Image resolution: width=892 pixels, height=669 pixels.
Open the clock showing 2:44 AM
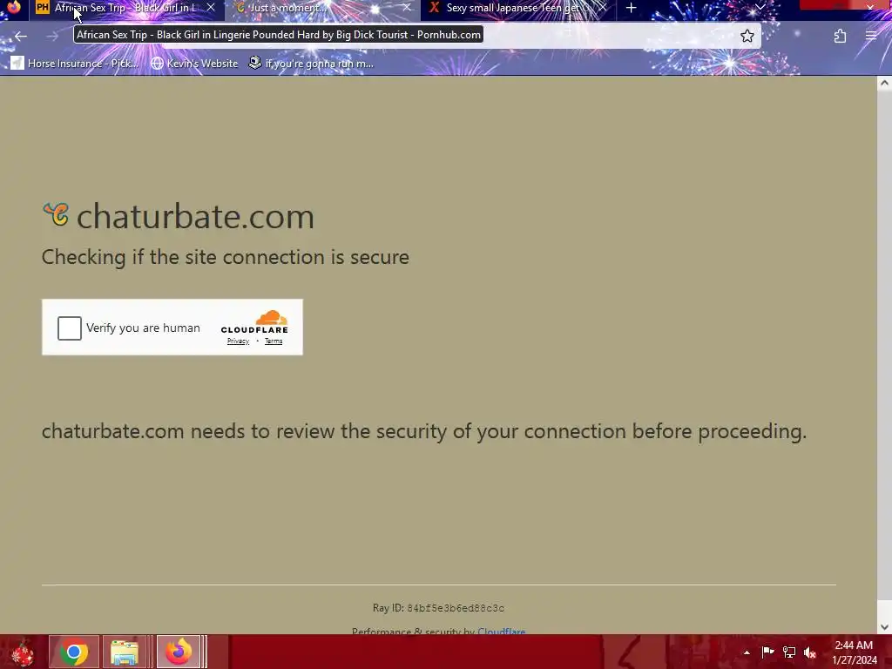[854, 652]
